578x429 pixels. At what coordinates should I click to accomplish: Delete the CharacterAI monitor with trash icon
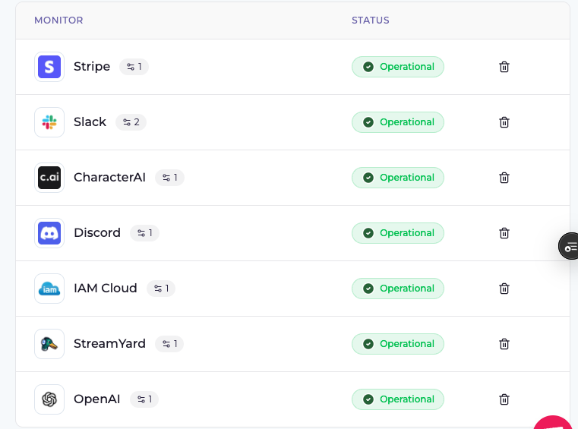(x=504, y=178)
